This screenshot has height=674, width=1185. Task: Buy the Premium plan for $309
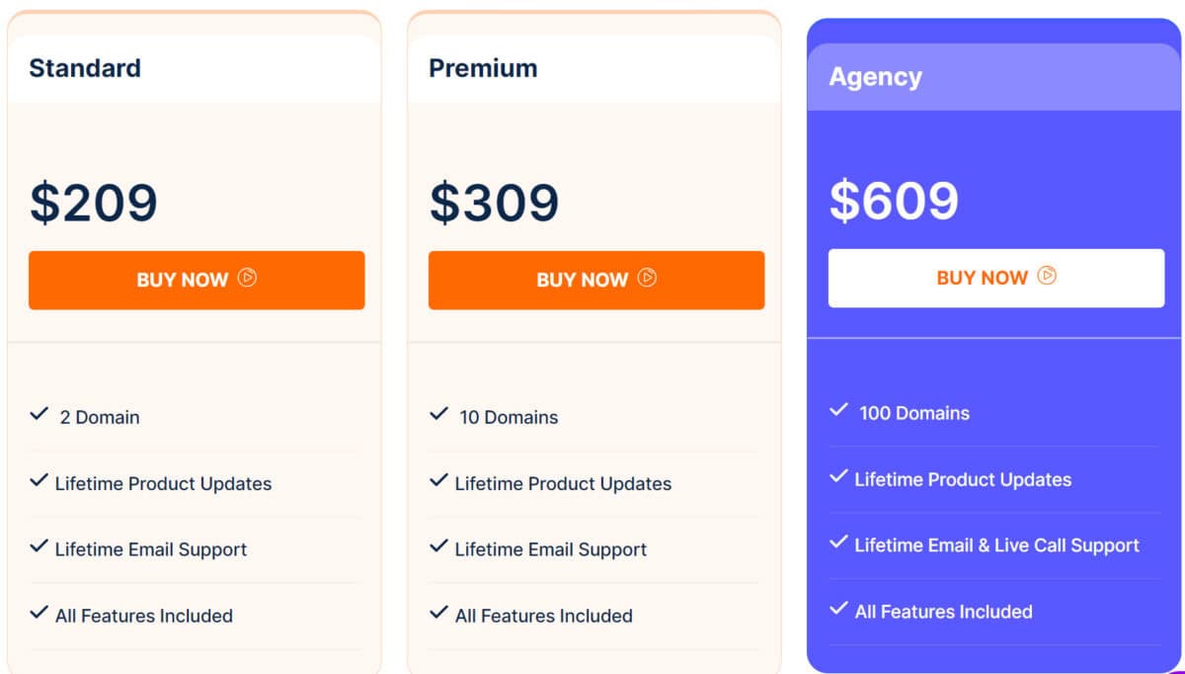(x=596, y=280)
